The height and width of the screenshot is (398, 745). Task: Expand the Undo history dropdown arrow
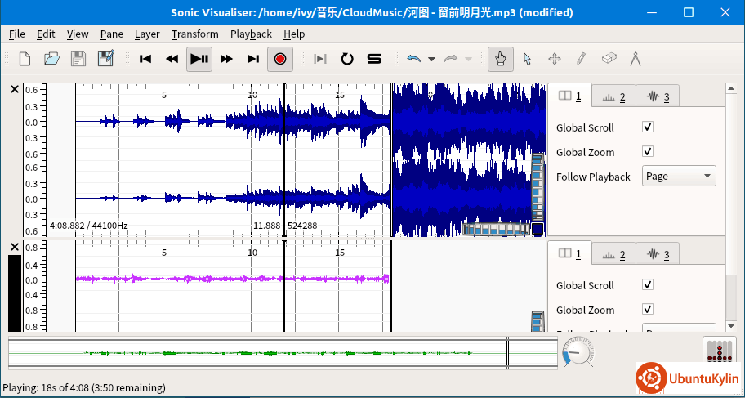click(x=431, y=59)
